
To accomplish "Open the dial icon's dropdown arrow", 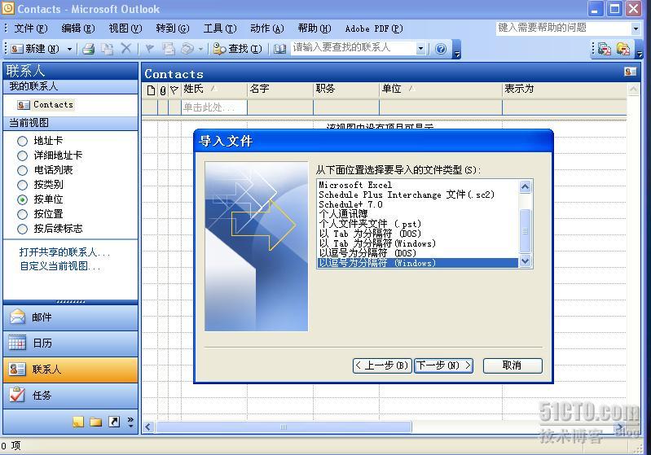I will (x=200, y=49).
